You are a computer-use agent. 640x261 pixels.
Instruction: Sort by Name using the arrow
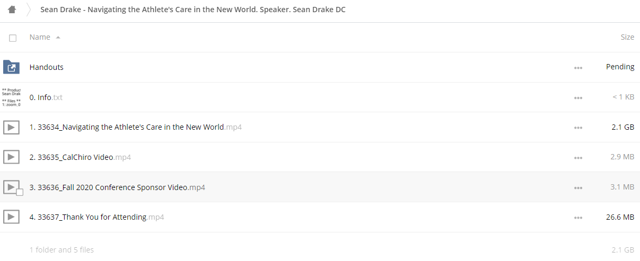pos(58,37)
